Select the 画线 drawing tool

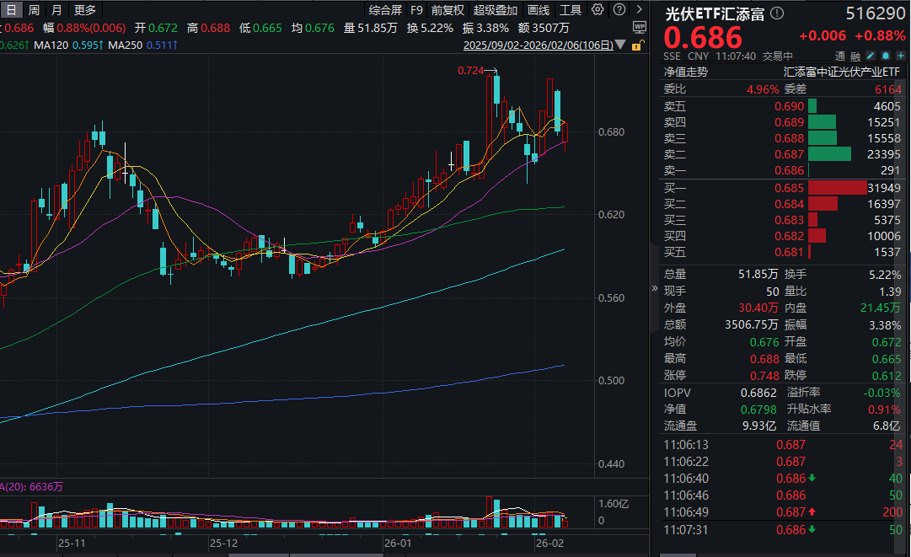point(538,11)
